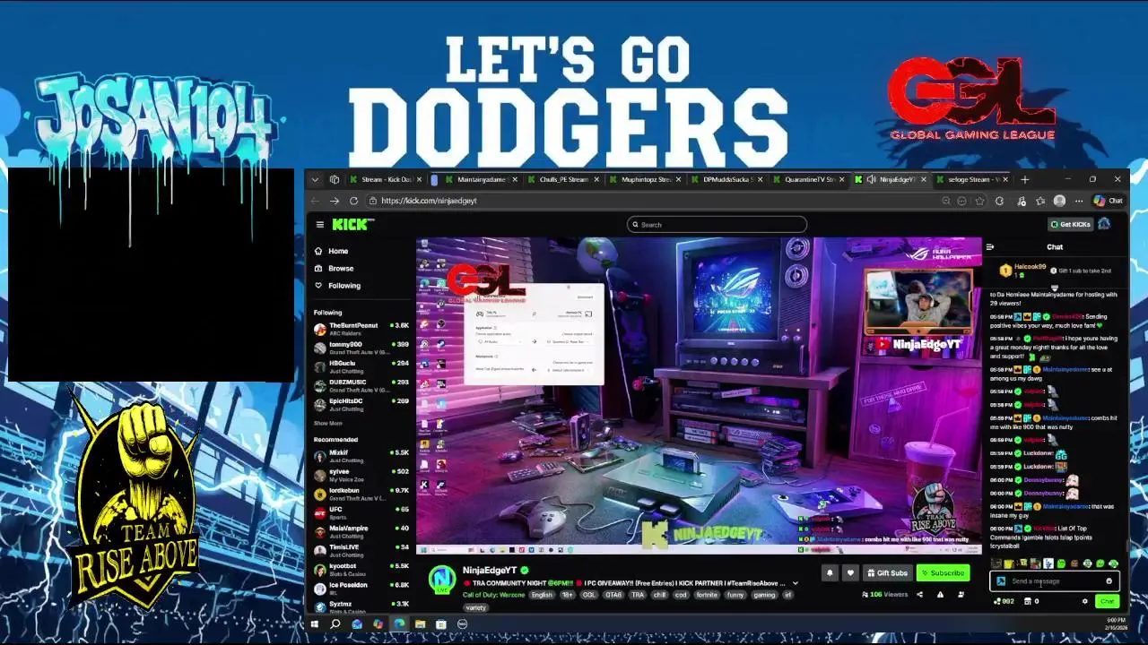Click the browser address bar URL

coord(429,201)
